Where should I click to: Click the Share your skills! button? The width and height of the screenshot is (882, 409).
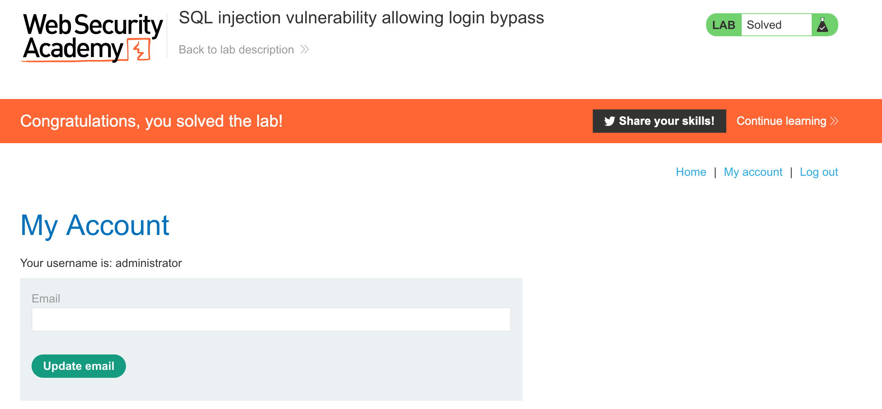659,121
